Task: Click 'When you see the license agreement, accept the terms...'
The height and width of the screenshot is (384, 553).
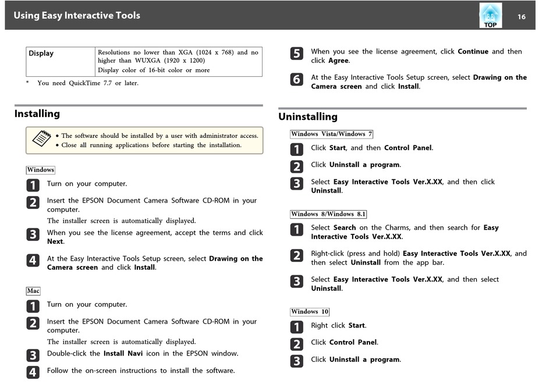Action: click(155, 237)
